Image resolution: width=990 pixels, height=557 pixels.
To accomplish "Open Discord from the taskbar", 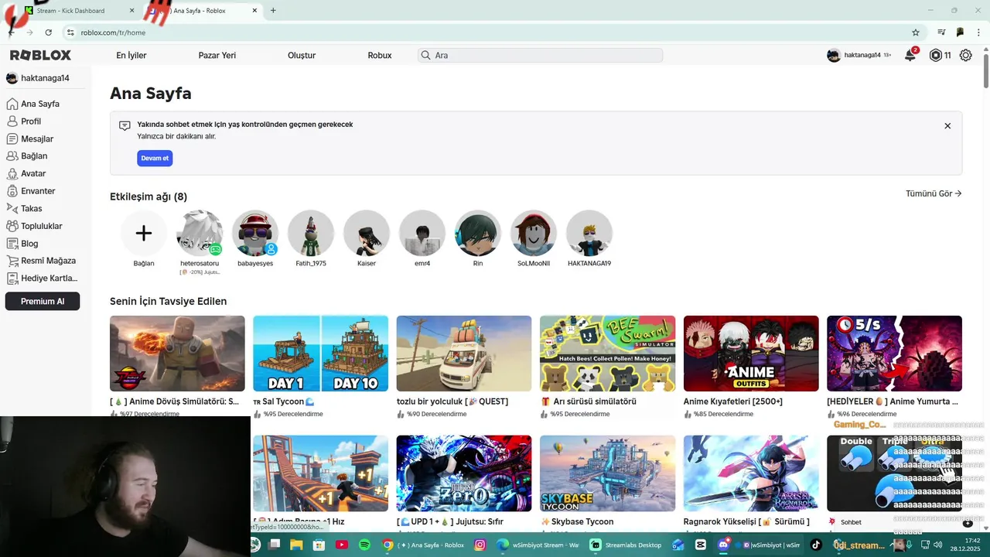I will pyautogui.click(x=723, y=545).
